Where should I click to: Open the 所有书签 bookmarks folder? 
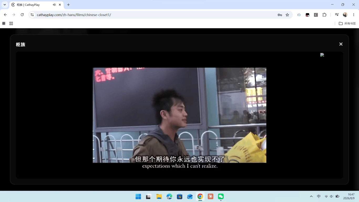pos(347,23)
